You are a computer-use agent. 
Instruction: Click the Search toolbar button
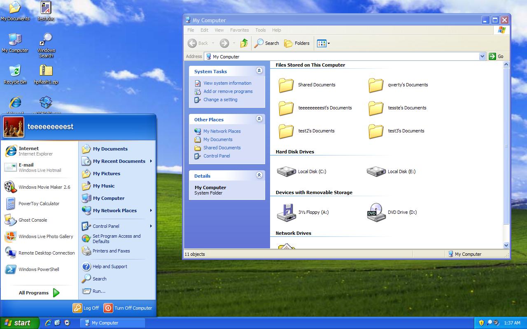[x=267, y=43]
